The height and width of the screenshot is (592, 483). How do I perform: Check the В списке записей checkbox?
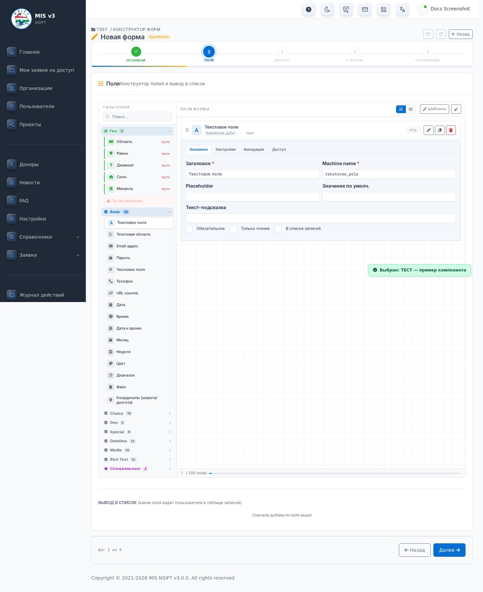pos(278,229)
